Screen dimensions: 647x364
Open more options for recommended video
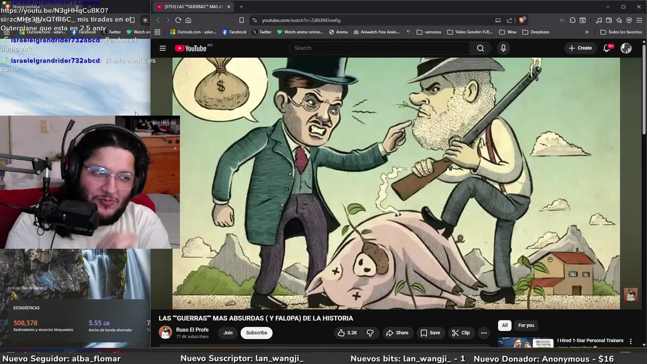coord(630,342)
